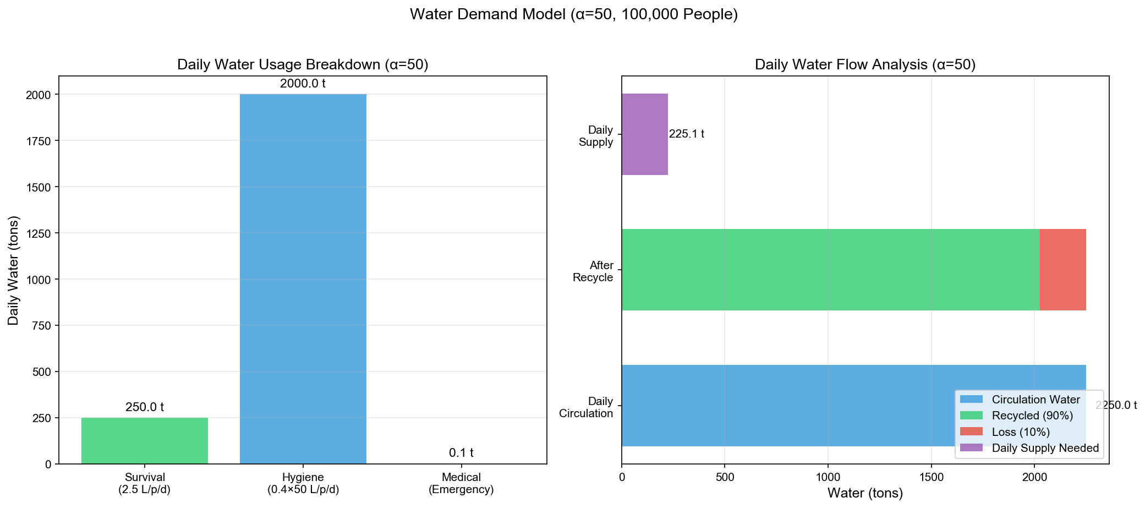This screenshot has height=508, width=1145.
Task: Click the Daily Water Usage Breakdown title
Action: point(303,65)
